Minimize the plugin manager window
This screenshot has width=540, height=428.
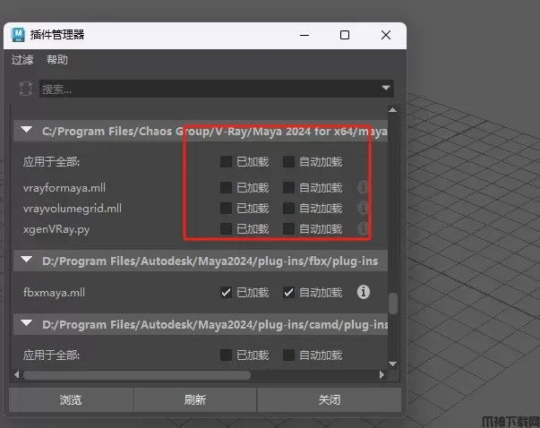(x=304, y=35)
